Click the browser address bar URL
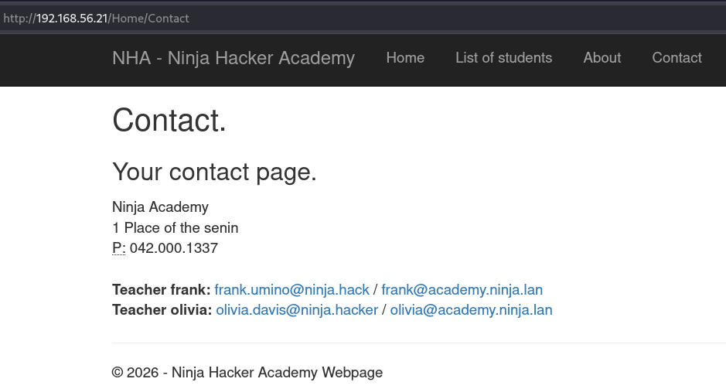The width and height of the screenshot is (726, 389). pyautogui.click(x=97, y=18)
